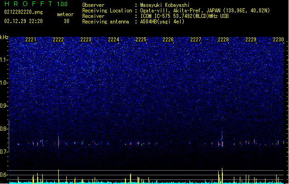Screen dimensions: 289x184
Task: Click the 2228 time marker
Action: (x=223, y=39)
